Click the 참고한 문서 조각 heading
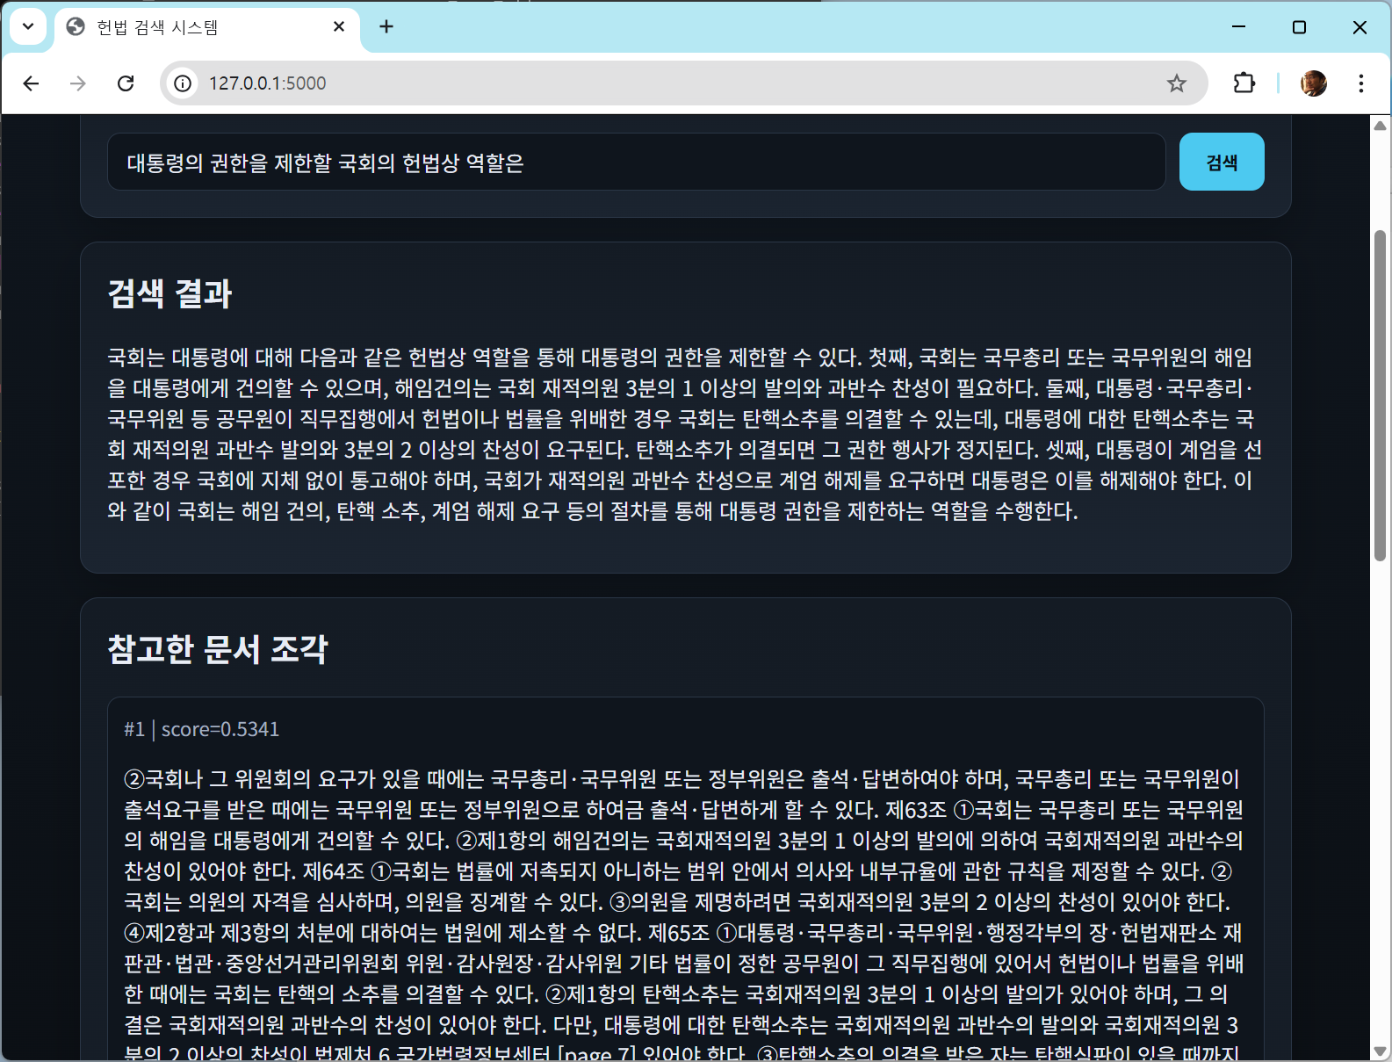Viewport: 1392px width, 1062px height. (218, 649)
